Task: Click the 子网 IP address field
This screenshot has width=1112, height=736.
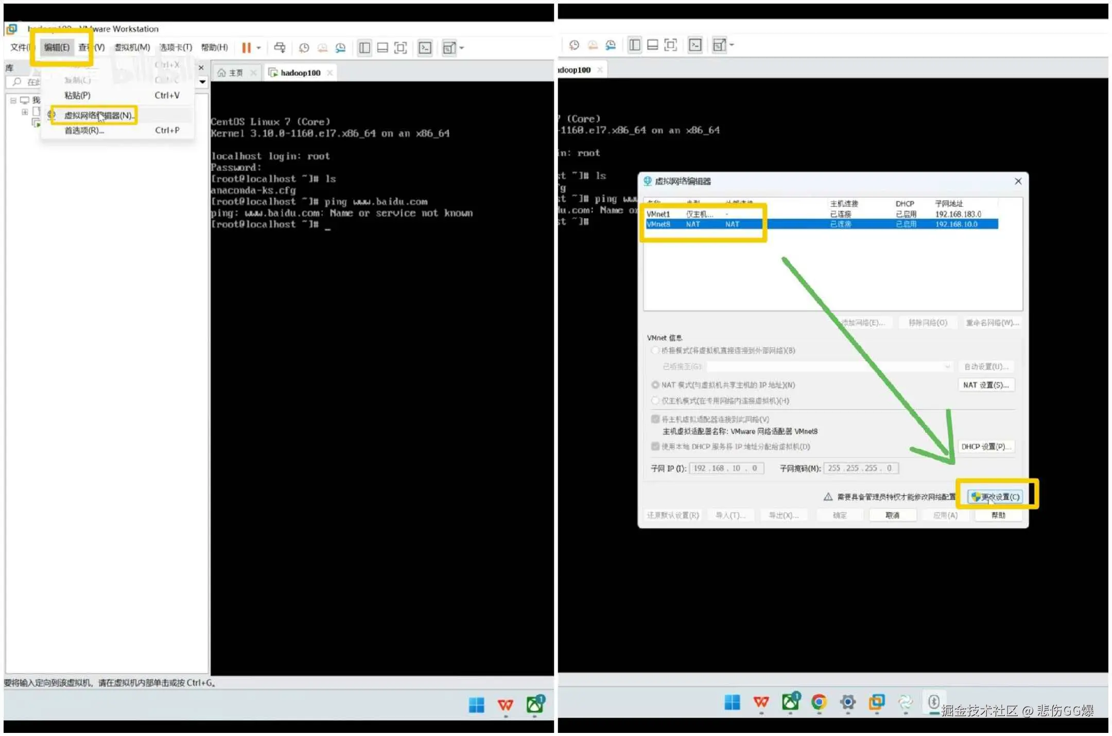Action: coord(726,468)
